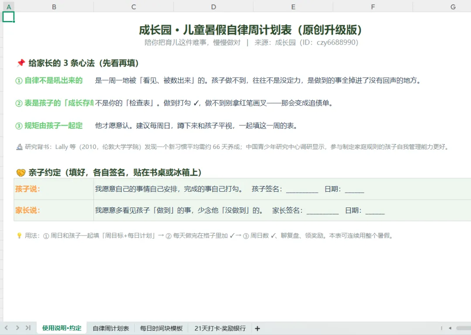Add a new sheet with the plus button
This screenshot has height=335, width=471.
pos(257,328)
